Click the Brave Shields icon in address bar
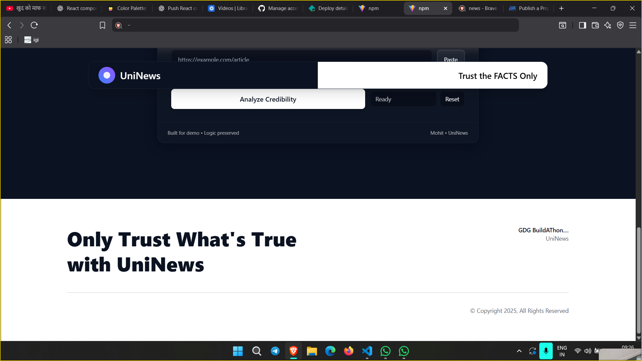 click(x=118, y=25)
